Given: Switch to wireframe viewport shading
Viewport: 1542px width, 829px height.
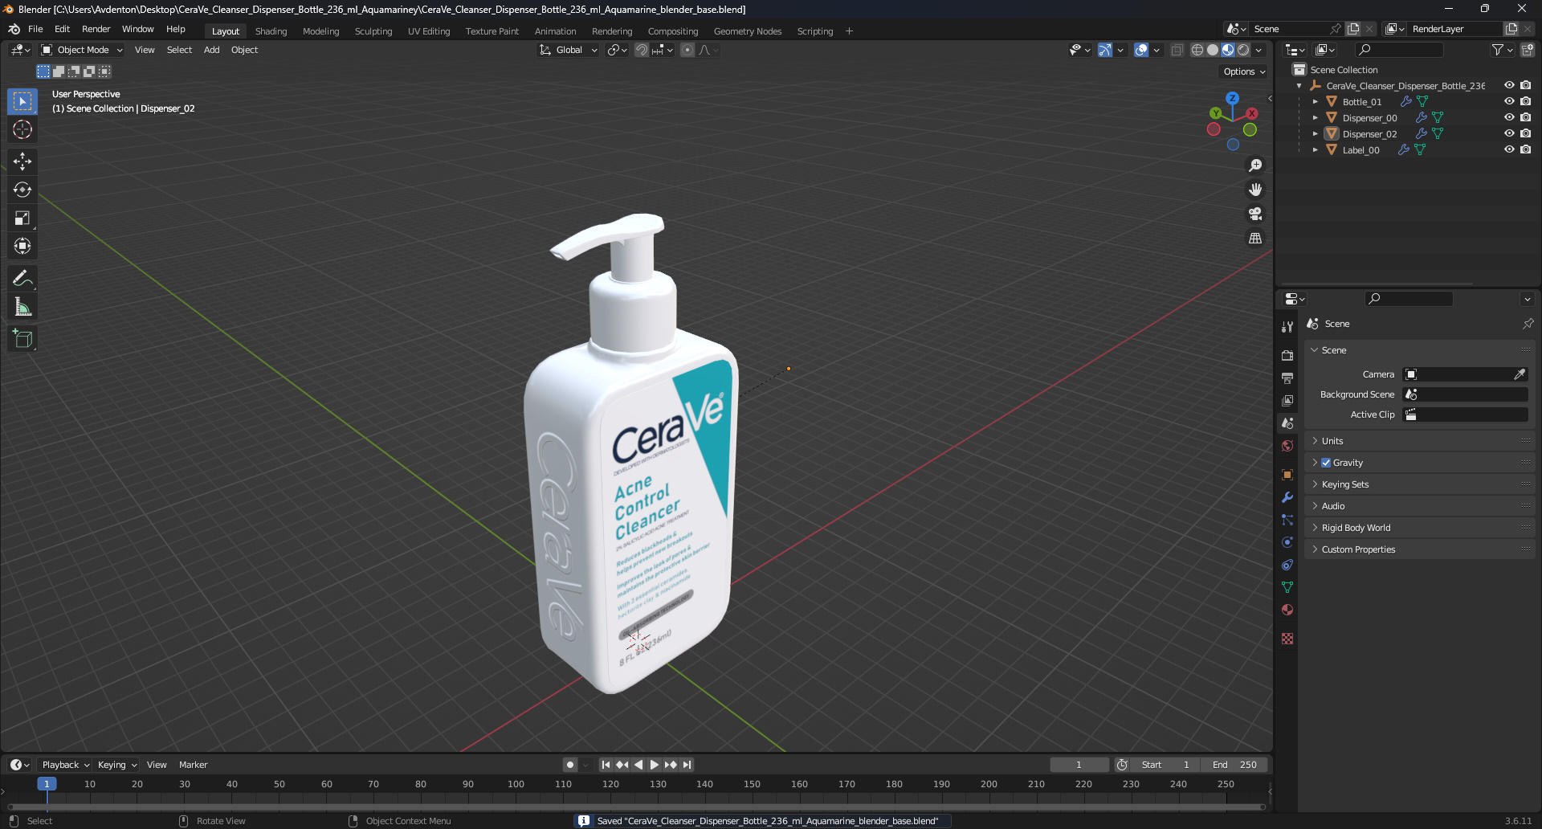Looking at the screenshot, I should click(x=1197, y=50).
